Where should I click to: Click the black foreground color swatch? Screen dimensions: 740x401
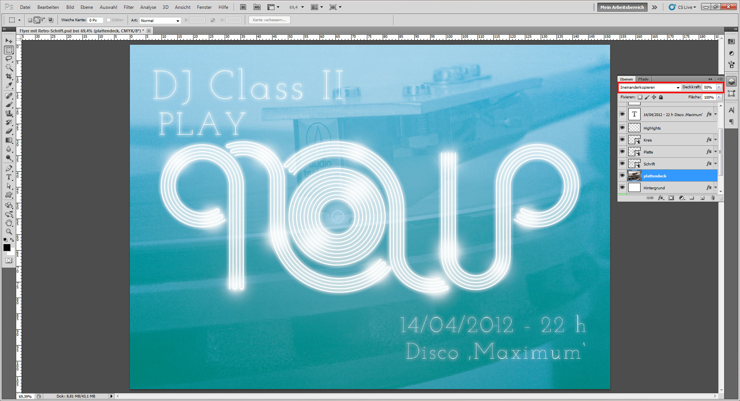pyautogui.click(x=7, y=248)
